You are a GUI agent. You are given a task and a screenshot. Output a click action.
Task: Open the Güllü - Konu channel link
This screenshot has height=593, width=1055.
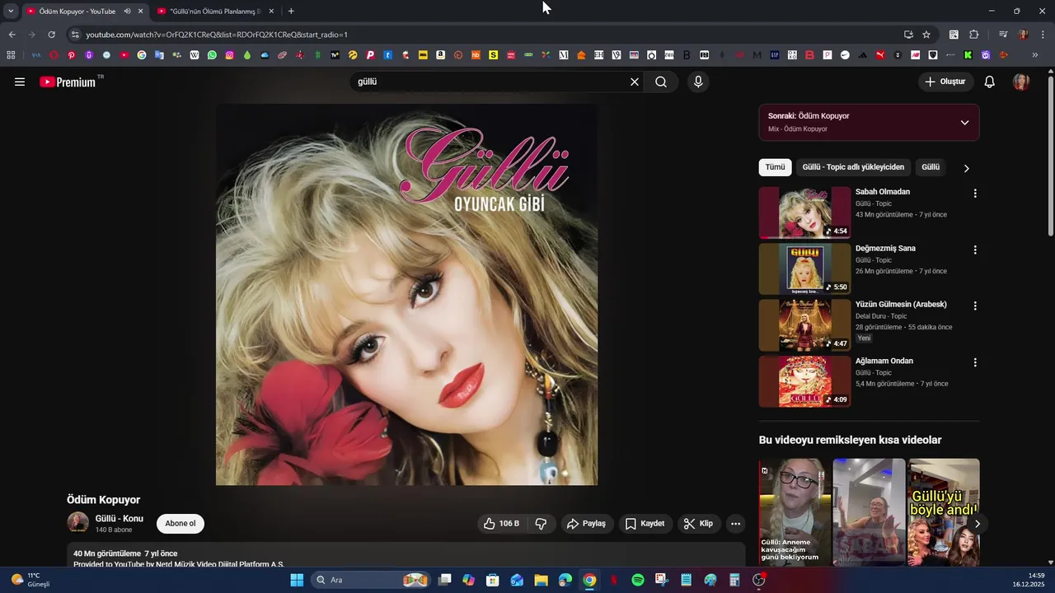point(120,519)
